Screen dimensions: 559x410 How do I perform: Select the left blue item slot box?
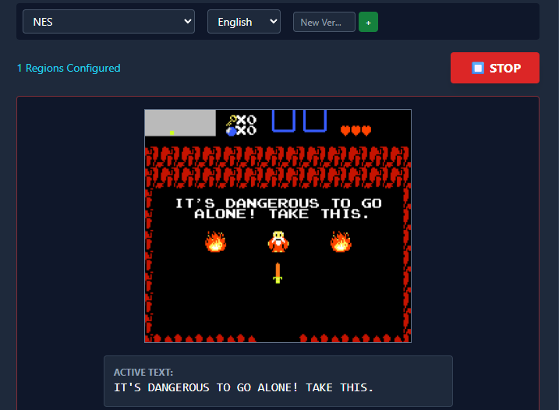[x=283, y=121]
